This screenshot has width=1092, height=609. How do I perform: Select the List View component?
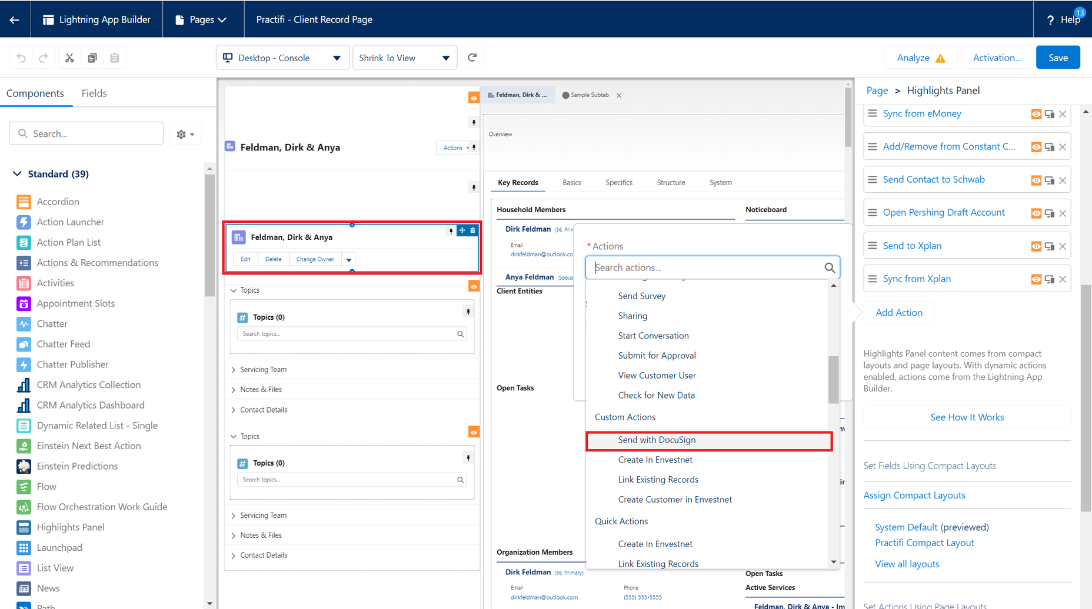click(55, 568)
